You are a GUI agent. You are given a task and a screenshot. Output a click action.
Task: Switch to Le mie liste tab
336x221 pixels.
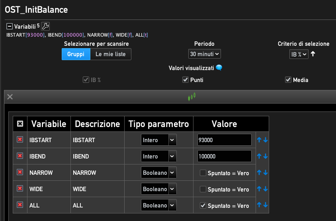[110, 54]
